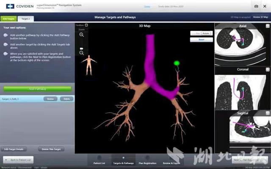271x169 pixels.
Task: Click the zoom out magnifier icon
Action: tap(81, 53)
